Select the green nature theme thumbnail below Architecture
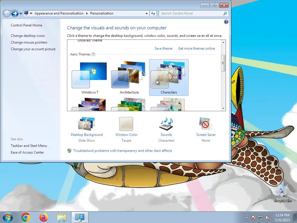Image resolution: width=297 pixels, height=223 pixels. pyautogui.click(x=129, y=104)
